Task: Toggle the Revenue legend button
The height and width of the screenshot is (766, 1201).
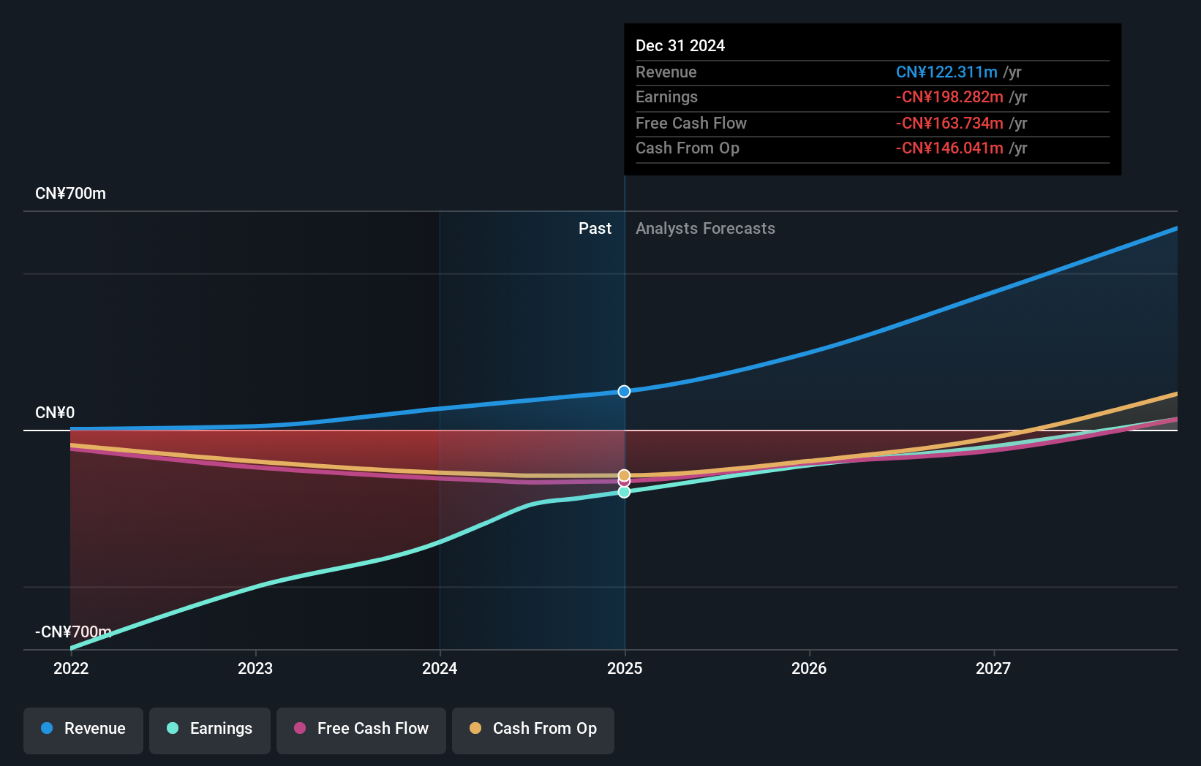Action: coord(83,730)
